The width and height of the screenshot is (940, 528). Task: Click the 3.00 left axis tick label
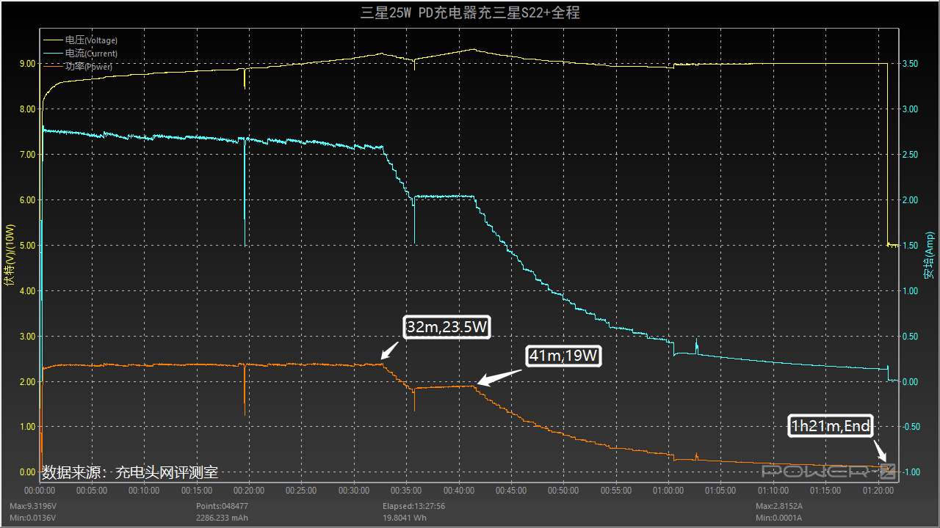(x=26, y=337)
